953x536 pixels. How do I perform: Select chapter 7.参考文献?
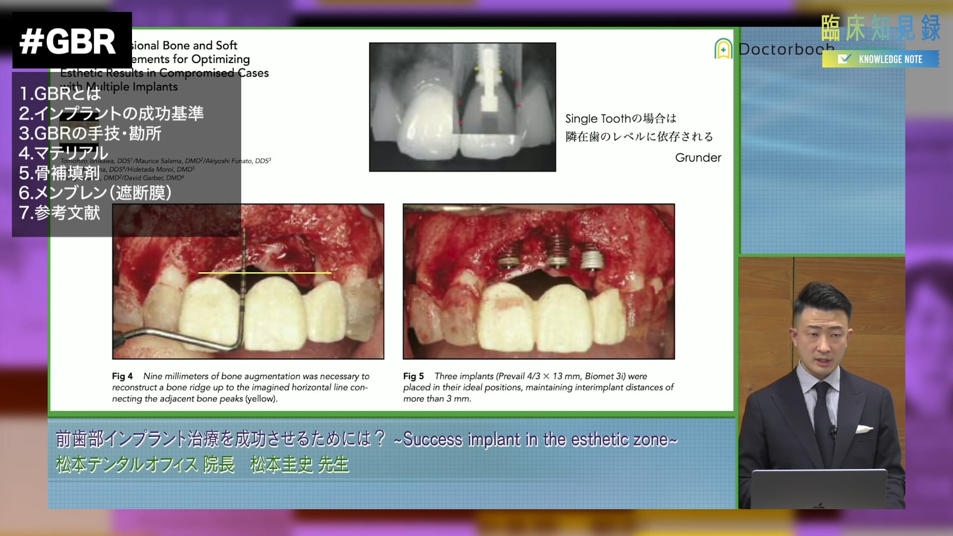(x=60, y=212)
